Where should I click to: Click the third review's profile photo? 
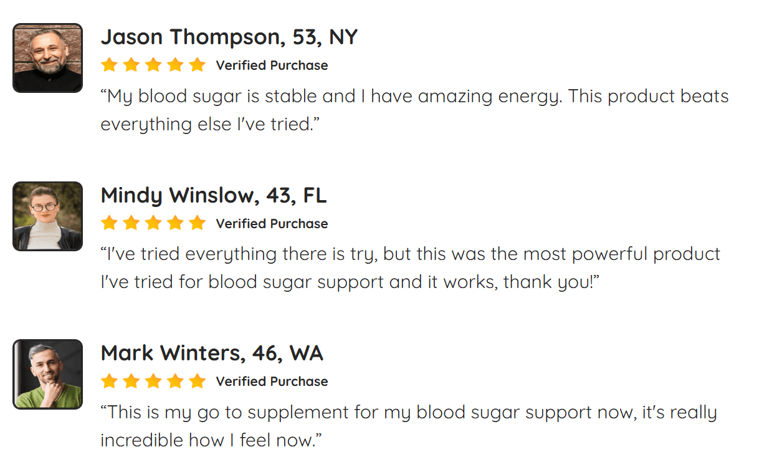[47, 374]
